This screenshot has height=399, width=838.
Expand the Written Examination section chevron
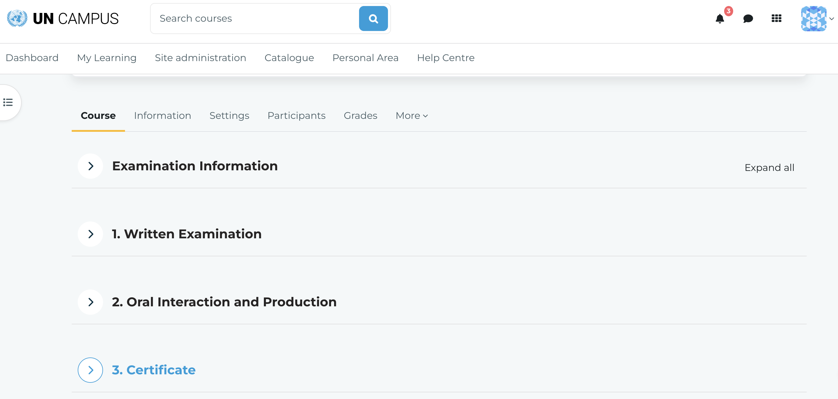90,234
